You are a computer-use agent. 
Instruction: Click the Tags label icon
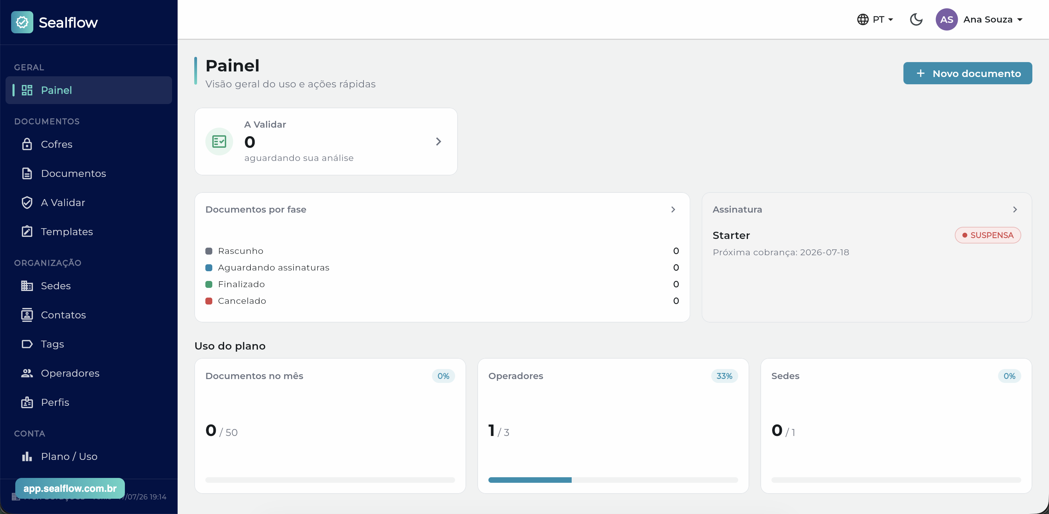pos(27,344)
